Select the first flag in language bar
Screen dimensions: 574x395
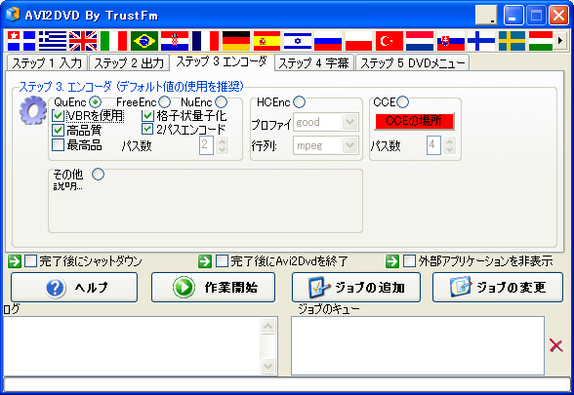coord(21,41)
